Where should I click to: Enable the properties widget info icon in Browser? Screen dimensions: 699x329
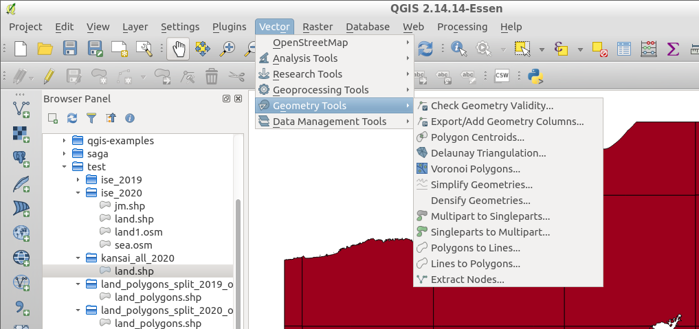pyautogui.click(x=130, y=118)
